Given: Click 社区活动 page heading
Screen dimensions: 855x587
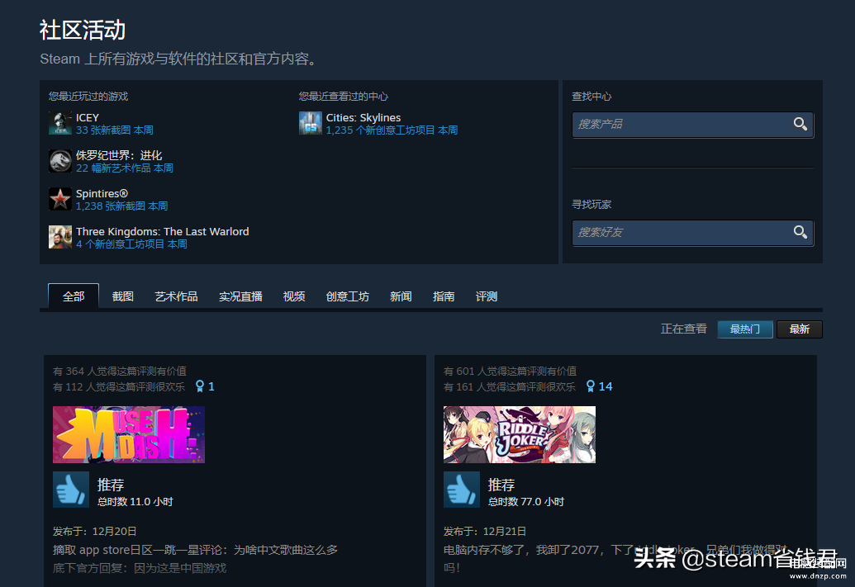Looking at the screenshot, I should [83, 30].
